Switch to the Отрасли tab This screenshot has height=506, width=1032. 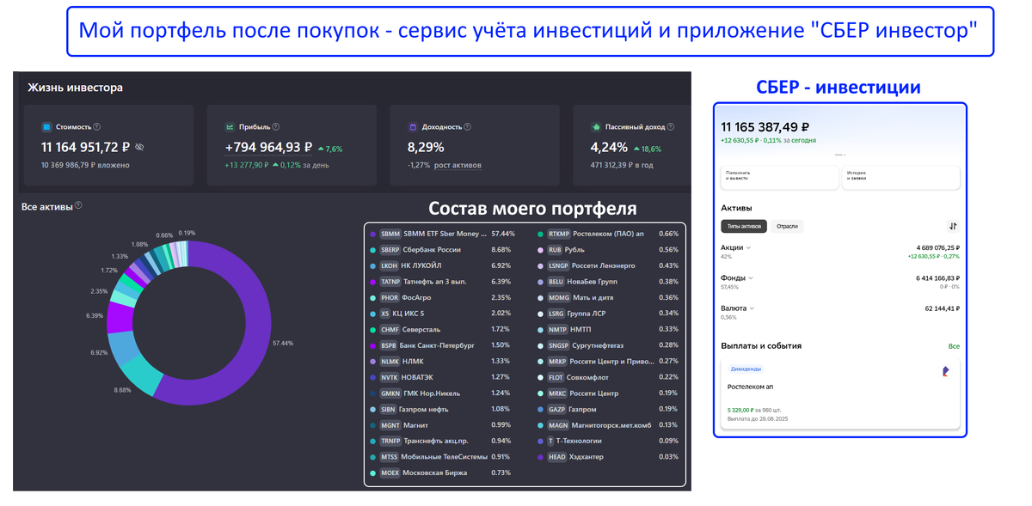click(787, 227)
